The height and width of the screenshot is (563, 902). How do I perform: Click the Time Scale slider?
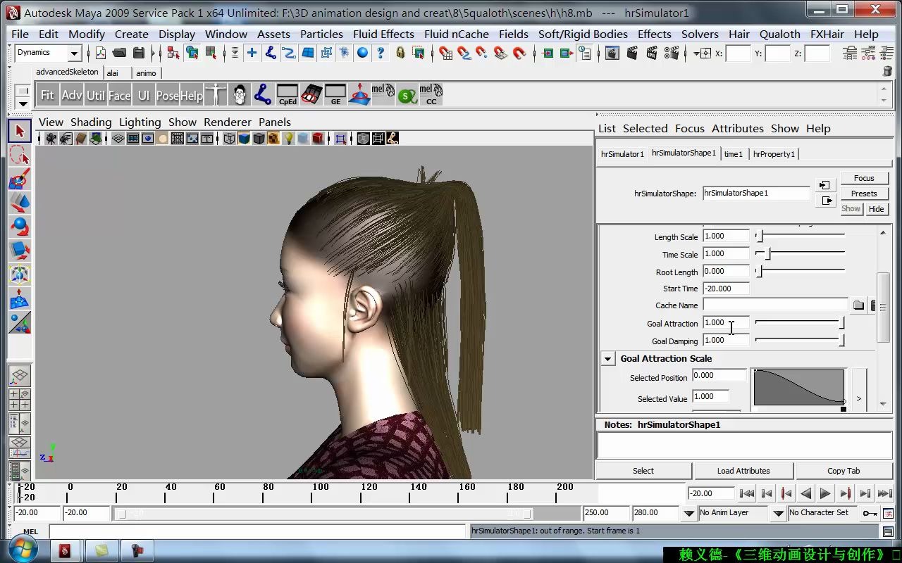(768, 254)
